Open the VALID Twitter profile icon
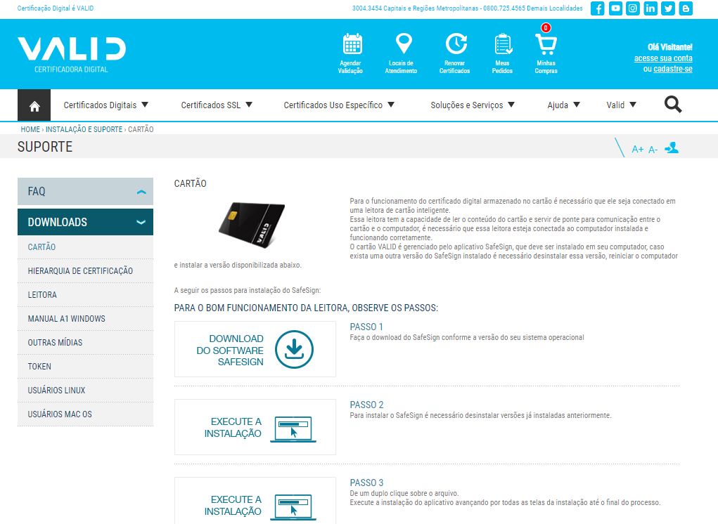 point(668,8)
